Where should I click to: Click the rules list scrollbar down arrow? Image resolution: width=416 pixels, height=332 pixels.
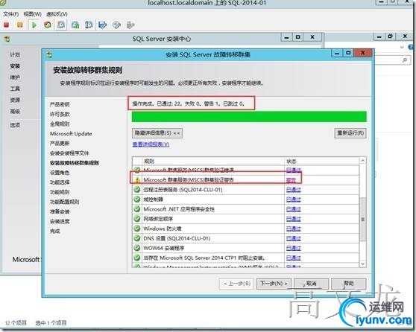(x=362, y=264)
